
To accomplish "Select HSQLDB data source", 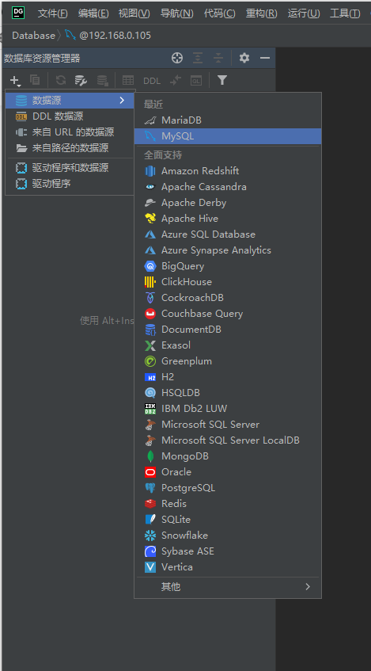I will point(228,392).
